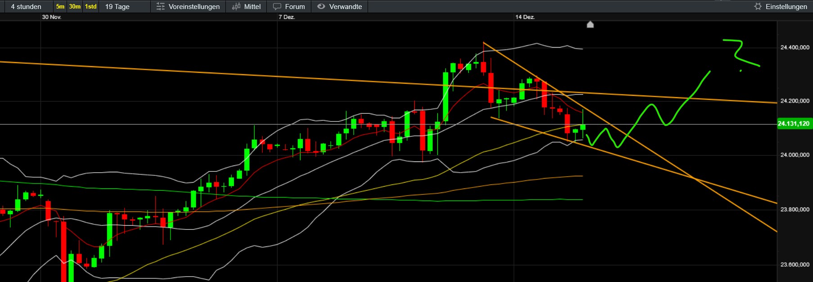Open the '19 Tage' time range dropdown

click(125, 7)
